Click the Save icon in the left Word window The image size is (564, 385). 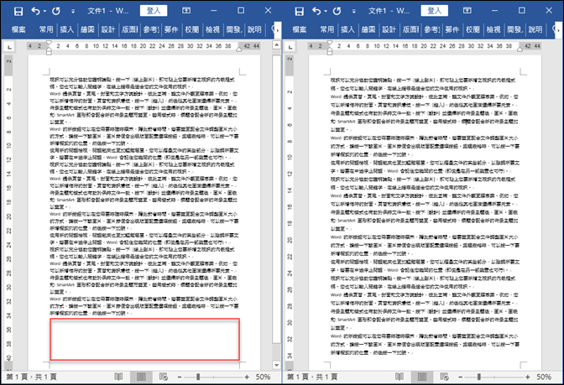pyautogui.click(x=18, y=11)
